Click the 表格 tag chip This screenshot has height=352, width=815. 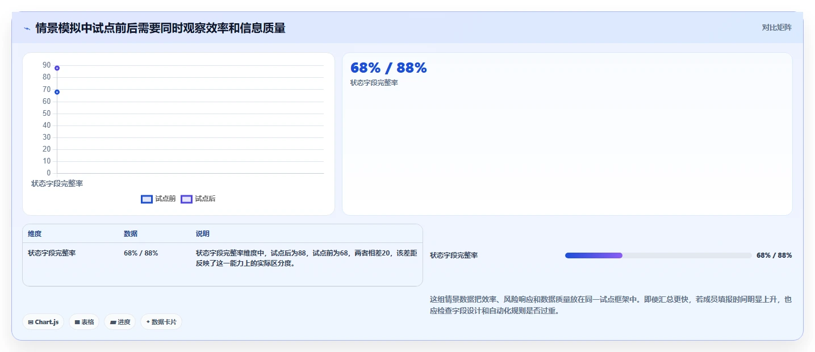84,322
